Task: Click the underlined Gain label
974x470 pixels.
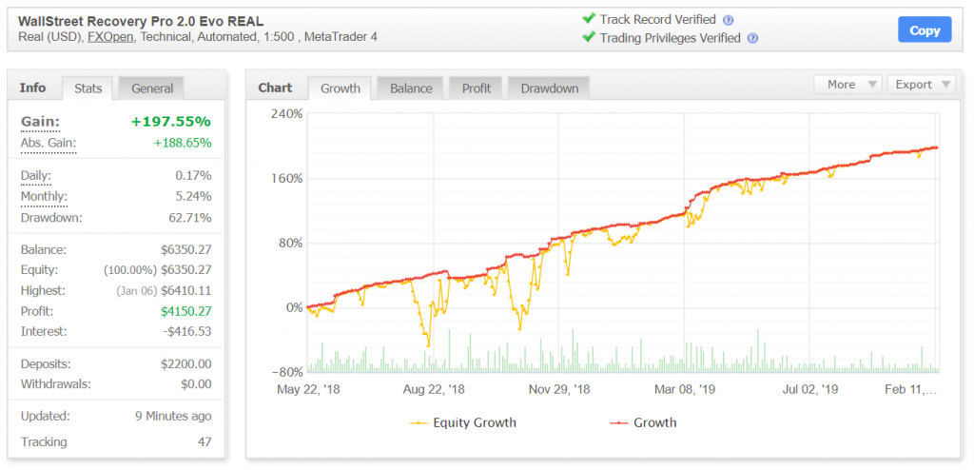Action: (x=40, y=122)
